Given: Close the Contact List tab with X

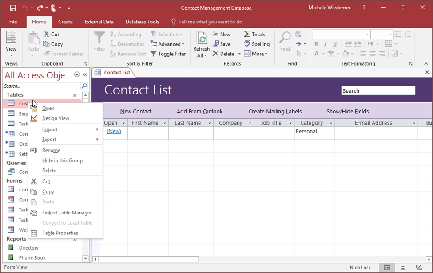Looking at the screenshot, I should [x=427, y=72].
